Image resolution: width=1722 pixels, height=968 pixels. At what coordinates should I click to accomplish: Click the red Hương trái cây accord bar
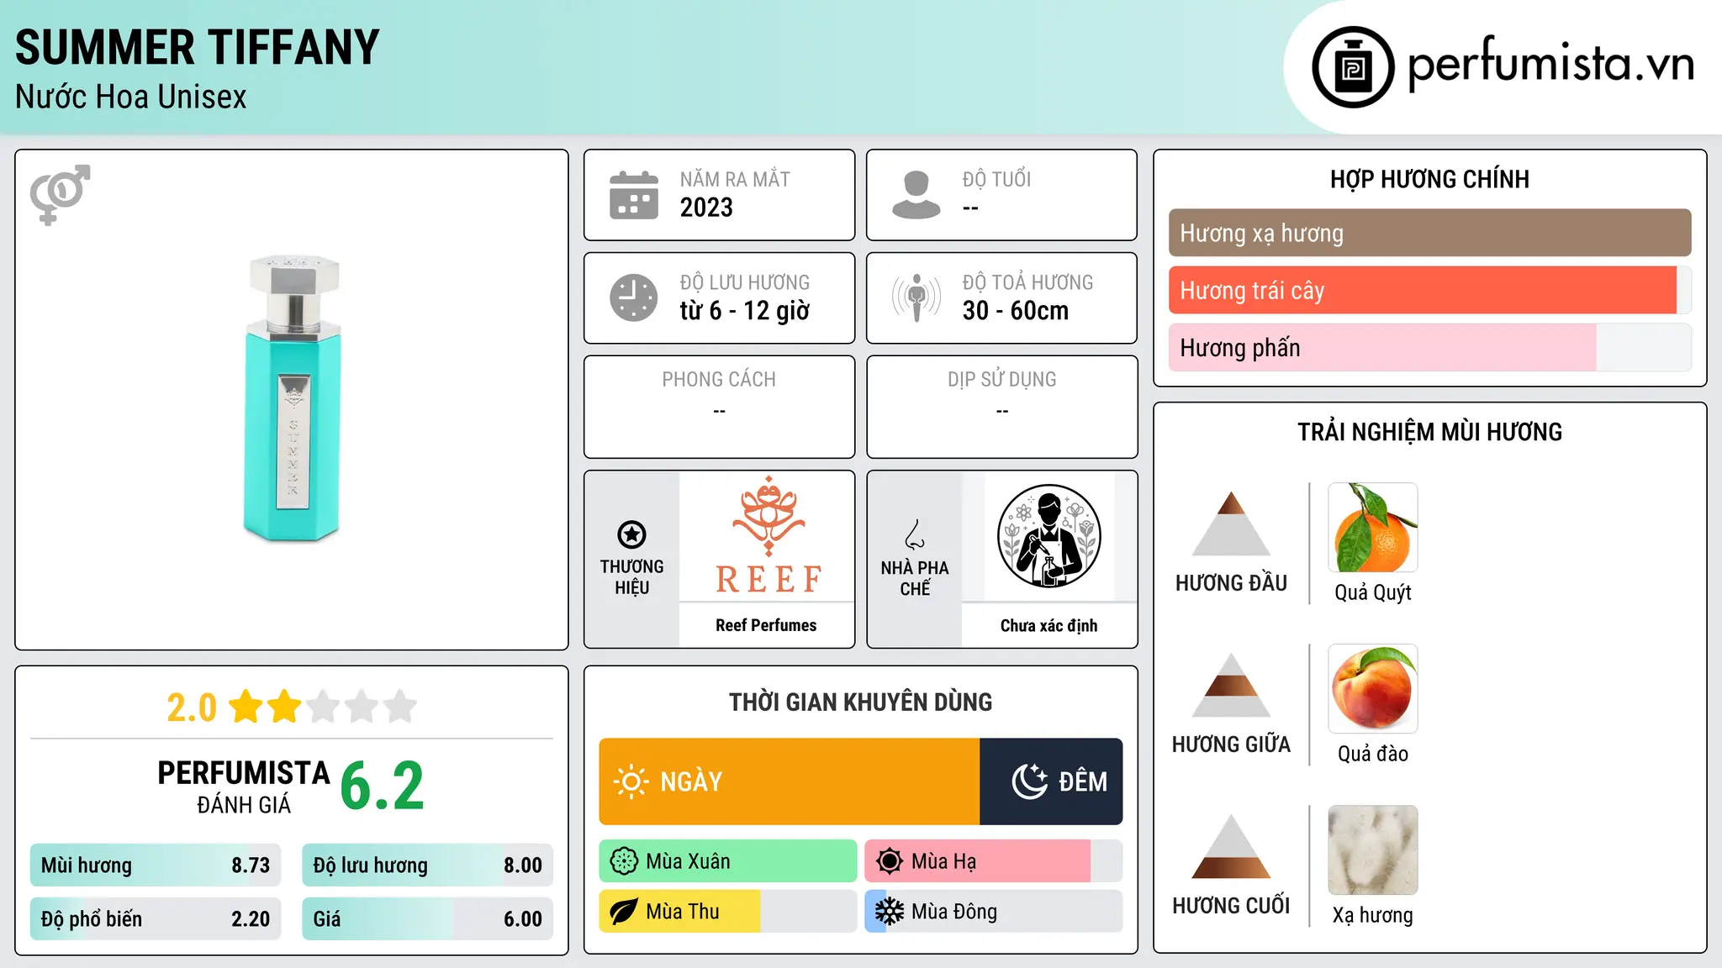(x=1429, y=290)
